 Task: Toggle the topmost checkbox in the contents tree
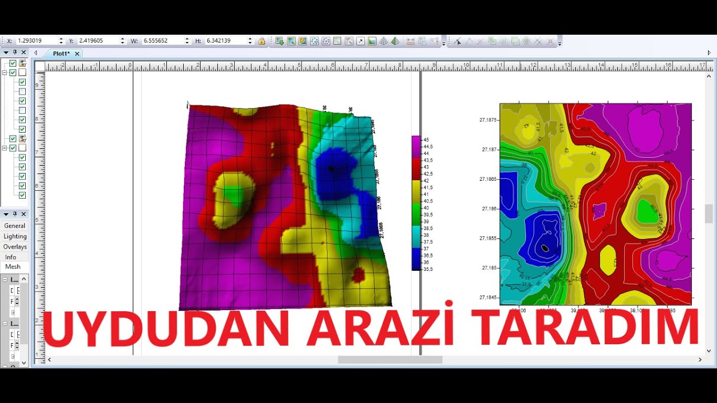point(13,63)
